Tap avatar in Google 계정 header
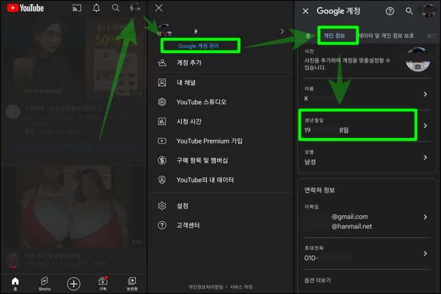 (428, 11)
